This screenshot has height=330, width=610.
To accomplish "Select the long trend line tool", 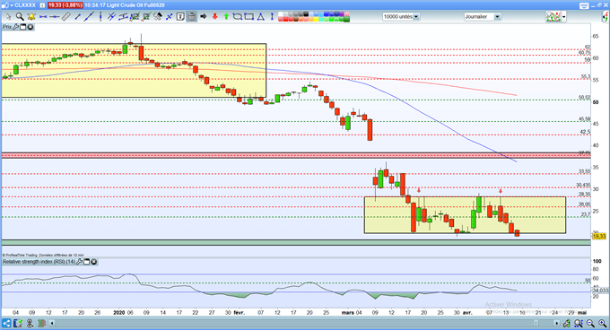I will pos(89,16).
